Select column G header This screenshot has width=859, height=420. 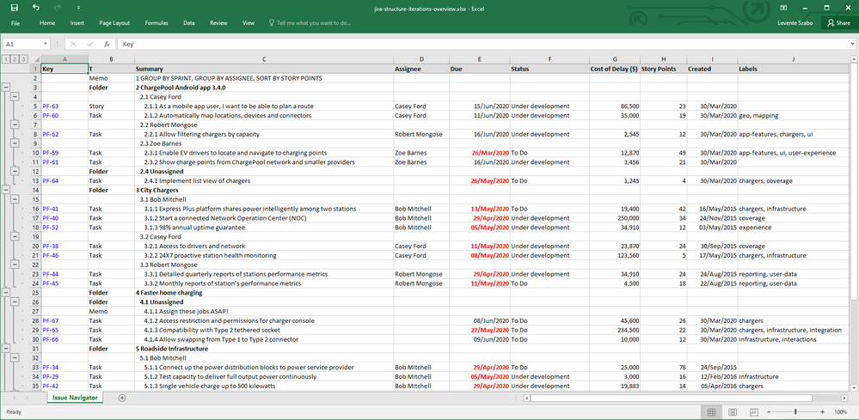[x=615, y=59]
